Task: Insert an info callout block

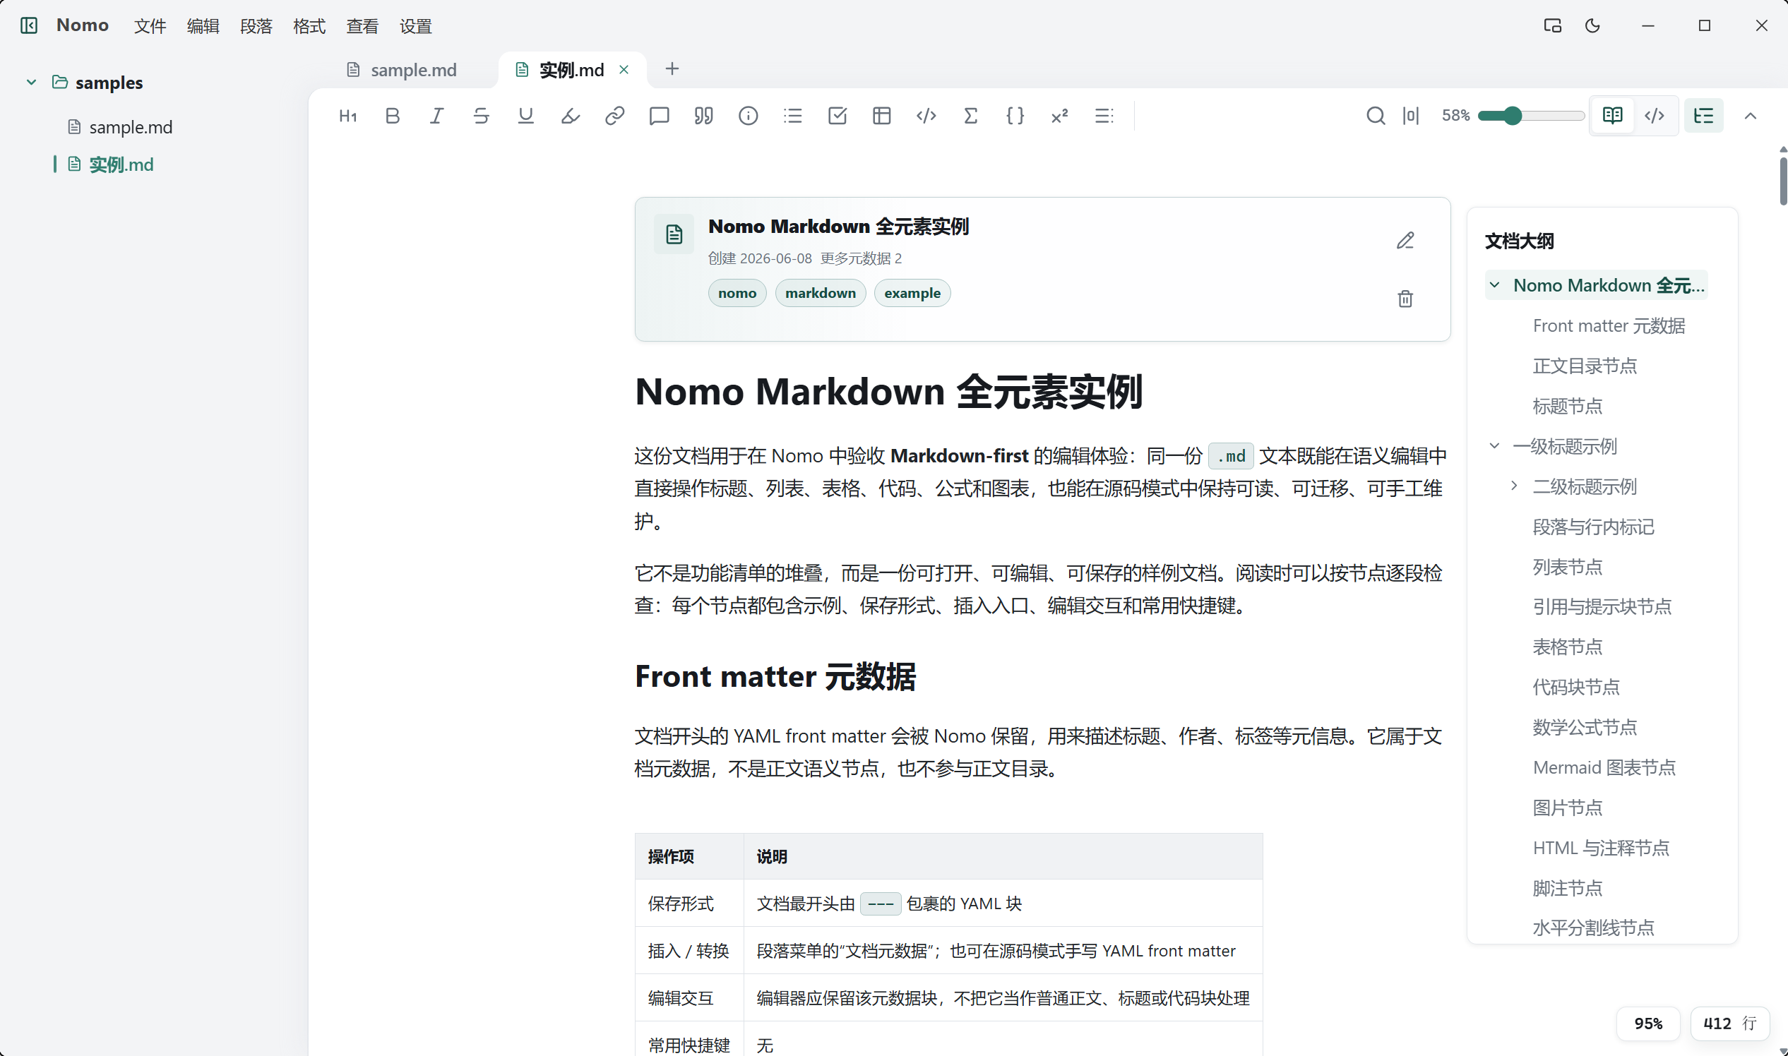Action: [748, 116]
